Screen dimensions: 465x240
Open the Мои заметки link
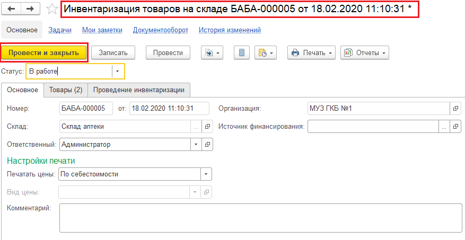[x=102, y=30]
